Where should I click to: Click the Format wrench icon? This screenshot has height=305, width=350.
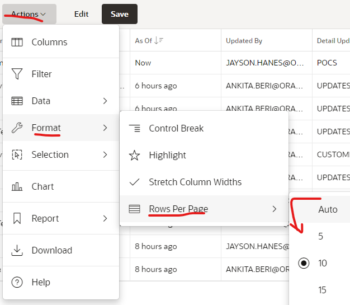click(17, 128)
